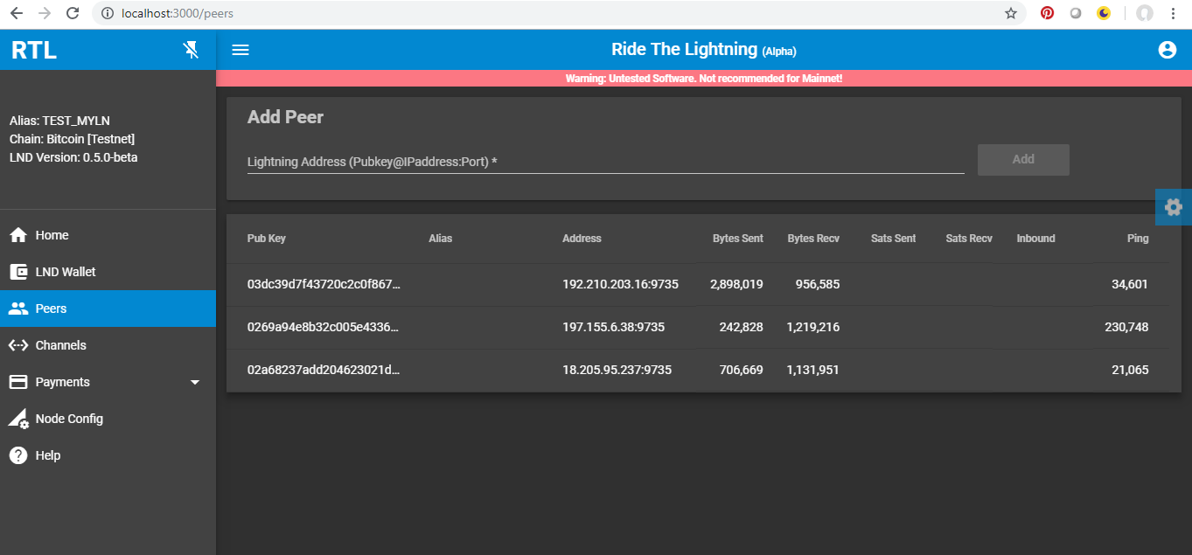
Task: Open the hamburger menu in header
Action: pyautogui.click(x=240, y=50)
